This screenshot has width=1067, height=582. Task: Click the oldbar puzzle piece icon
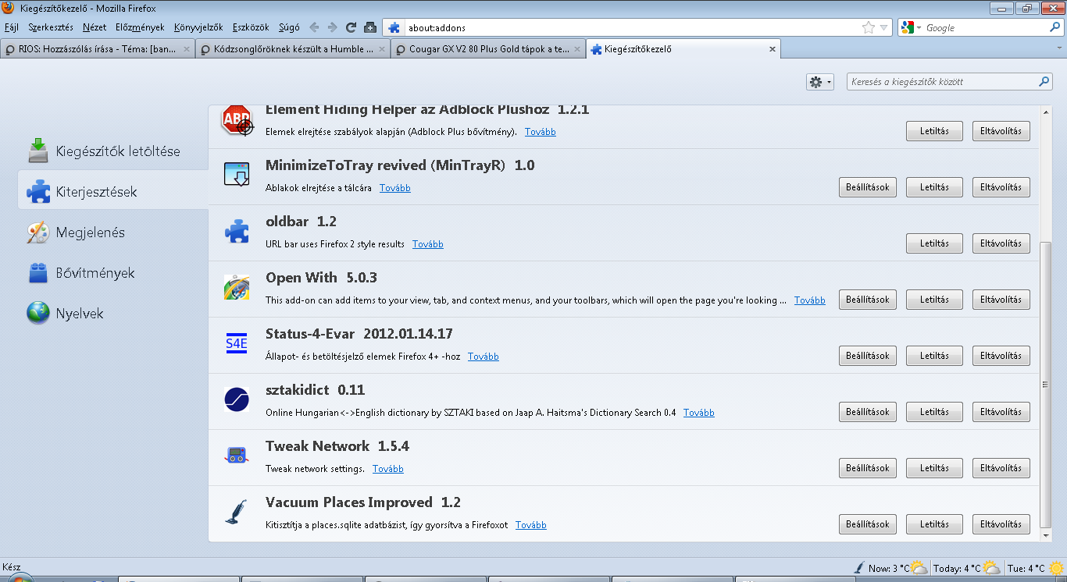tap(237, 232)
